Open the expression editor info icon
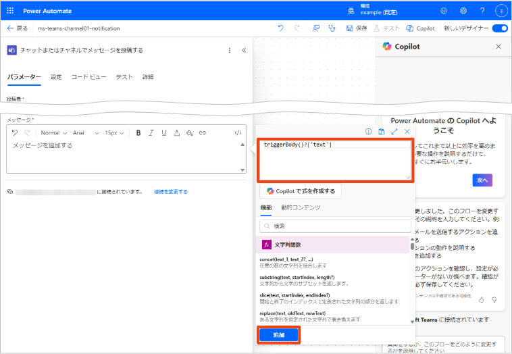The image size is (512, 354). (x=368, y=132)
